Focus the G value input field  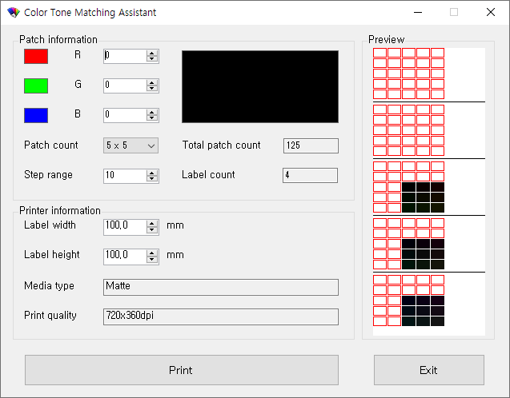[x=125, y=86]
